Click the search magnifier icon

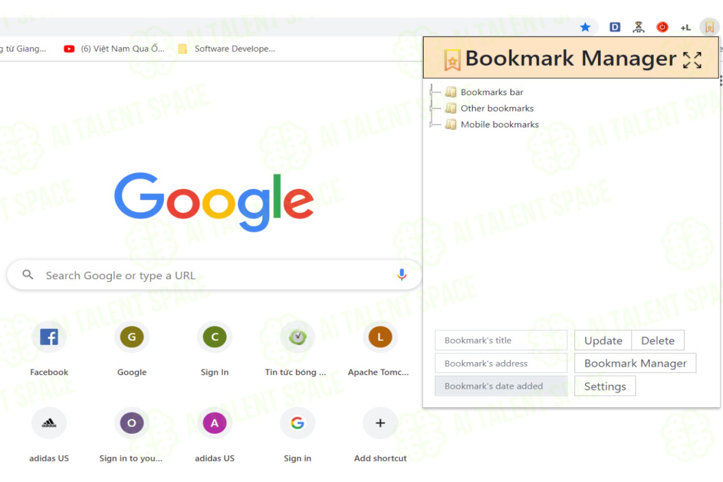(x=28, y=275)
